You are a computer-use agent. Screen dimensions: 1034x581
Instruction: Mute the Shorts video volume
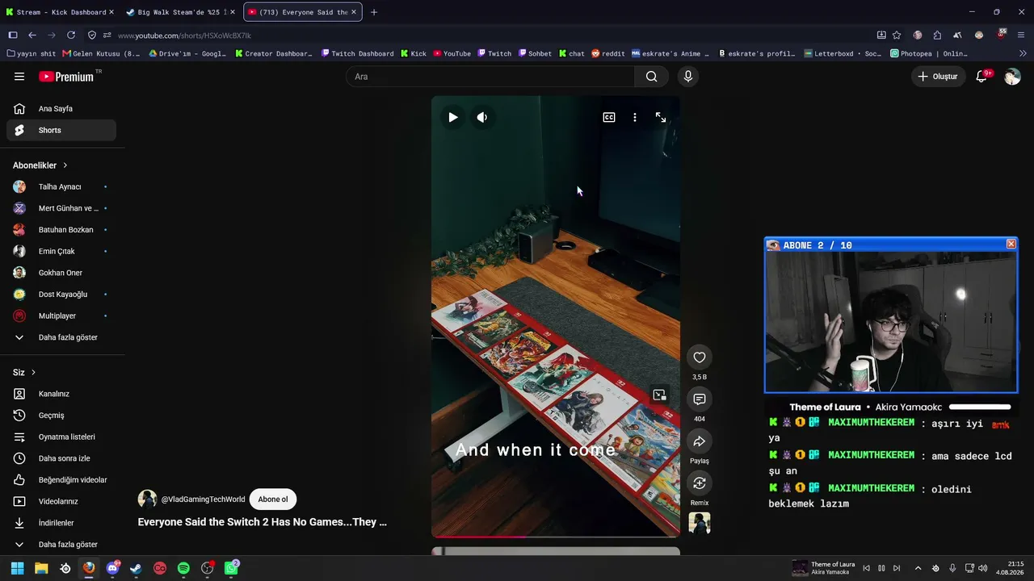pyautogui.click(x=482, y=117)
